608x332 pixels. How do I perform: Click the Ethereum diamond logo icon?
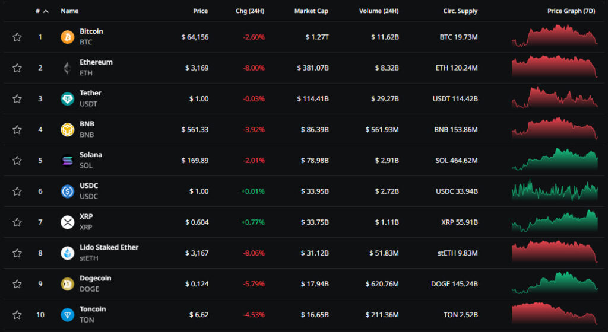pyautogui.click(x=68, y=68)
